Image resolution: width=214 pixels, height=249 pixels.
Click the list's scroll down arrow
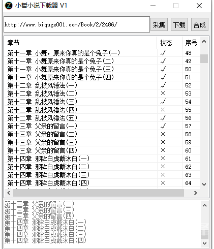pyautogui.click(x=204, y=184)
